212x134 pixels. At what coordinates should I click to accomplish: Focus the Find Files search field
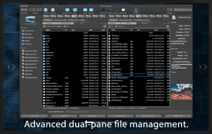point(183,10)
